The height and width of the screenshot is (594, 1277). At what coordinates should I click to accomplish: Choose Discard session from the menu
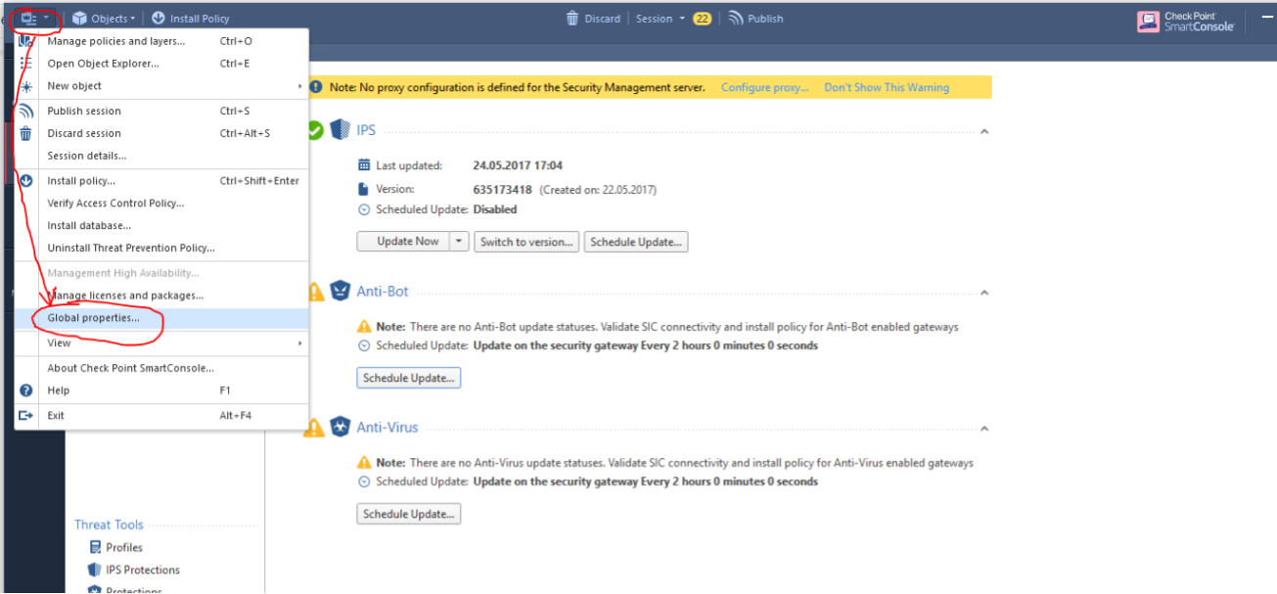pyautogui.click(x=161, y=133)
